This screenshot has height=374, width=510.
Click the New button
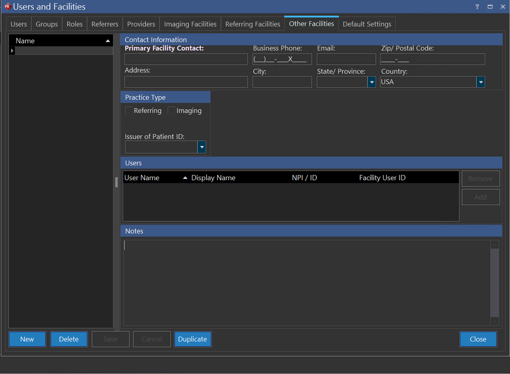tap(27, 339)
